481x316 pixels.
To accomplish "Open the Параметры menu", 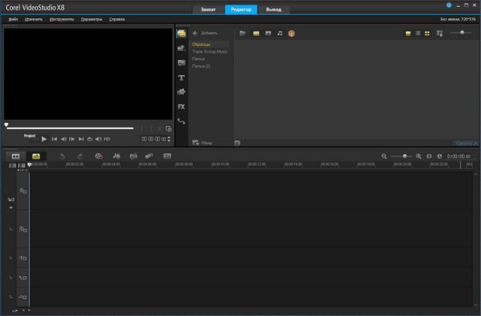I will pos(92,20).
